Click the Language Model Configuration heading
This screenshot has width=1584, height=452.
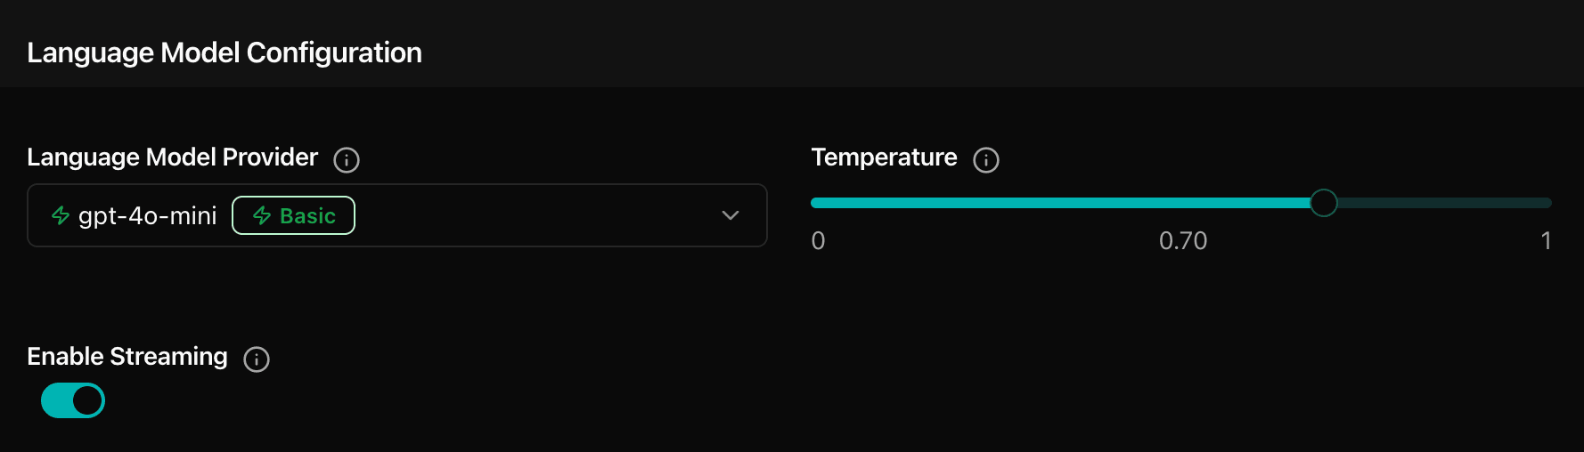tap(225, 52)
